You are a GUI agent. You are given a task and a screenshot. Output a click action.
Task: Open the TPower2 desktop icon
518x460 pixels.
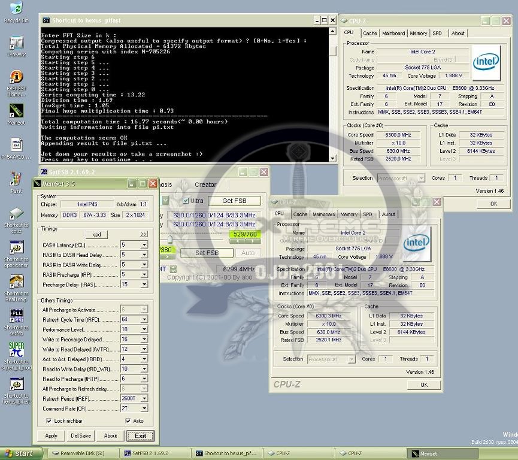[x=16, y=43]
